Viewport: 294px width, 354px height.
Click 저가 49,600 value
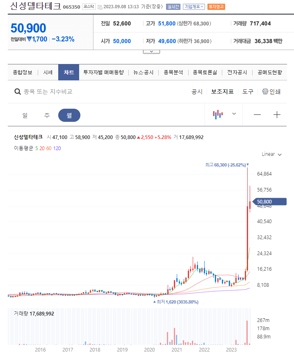[167, 41]
